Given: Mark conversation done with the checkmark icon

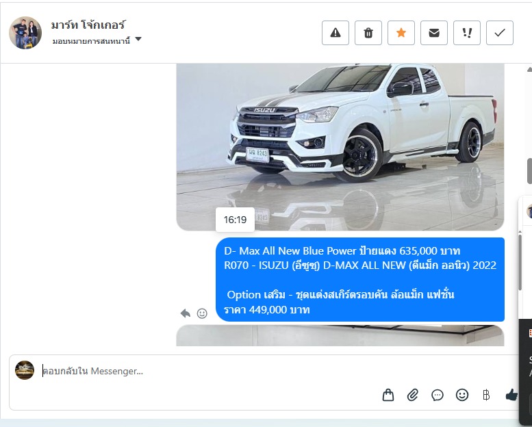Looking at the screenshot, I should 500,33.
